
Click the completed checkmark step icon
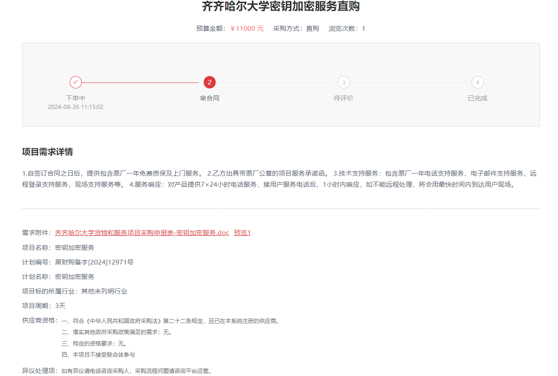(x=76, y=82)
